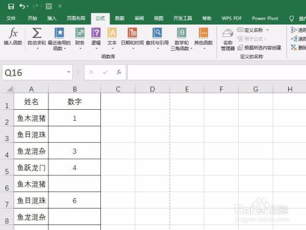Select row 3 header
This screenshot has width=306, height=230.
pos(7,134)
